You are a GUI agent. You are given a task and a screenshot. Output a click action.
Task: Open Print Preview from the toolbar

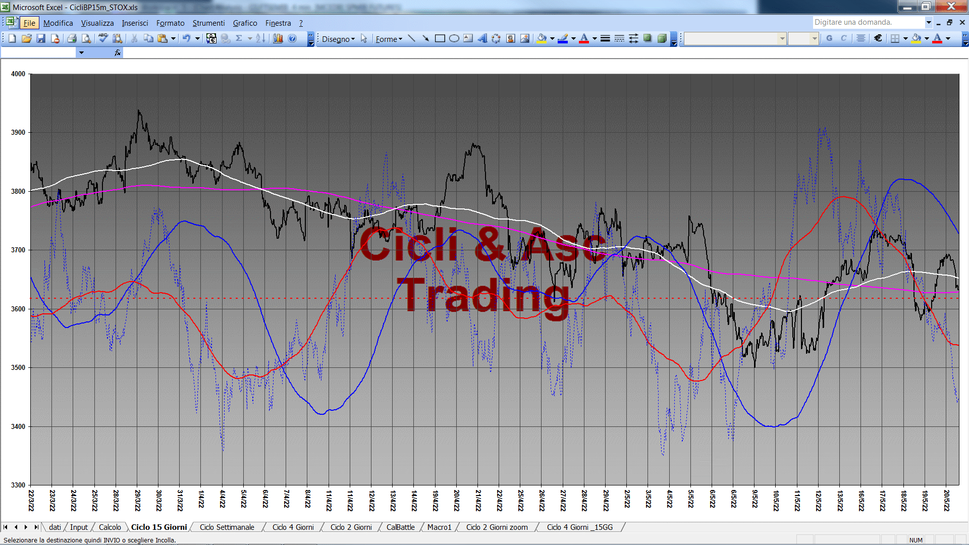[x=86, y=38]
